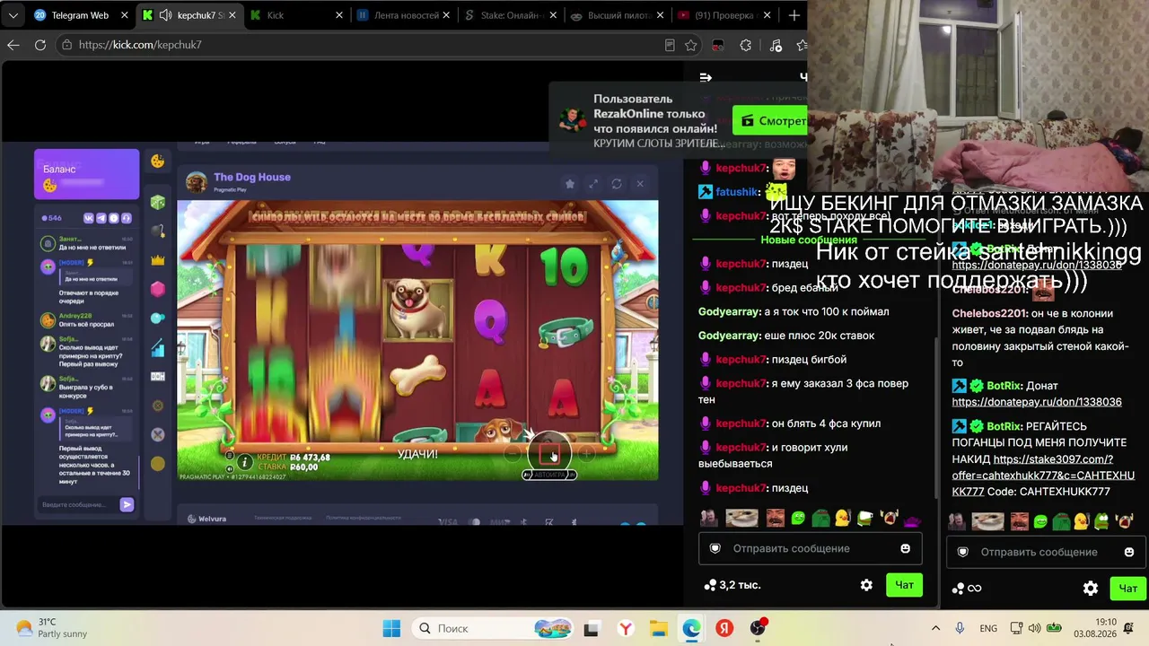Viewport: 1149px width, 646px height.
Task: Mute the kepchuk7 tab audio
Action: coord(166,15)
